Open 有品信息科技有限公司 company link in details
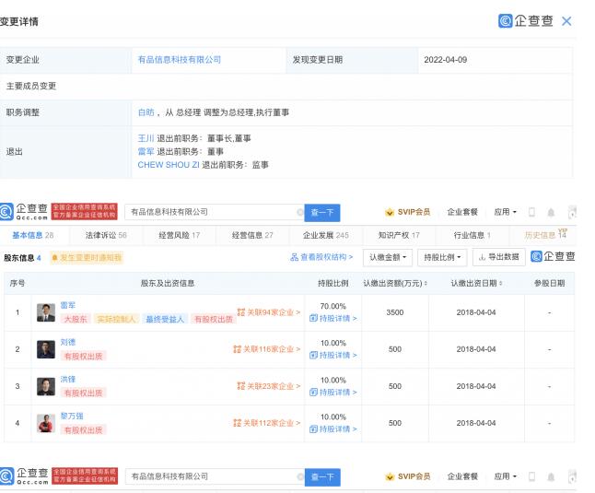This screenshot has height=493, width=595. pyautogui.click(x=179, y=60)
